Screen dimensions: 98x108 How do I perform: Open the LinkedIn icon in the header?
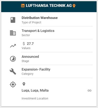click(23, 6)
